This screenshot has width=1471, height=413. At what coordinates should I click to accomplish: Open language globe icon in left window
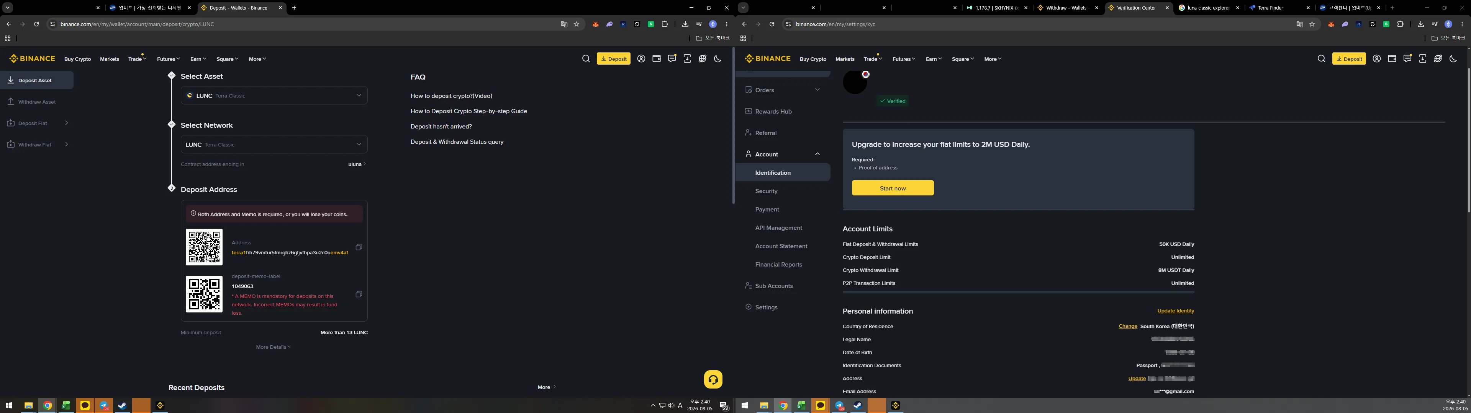click(x=703, y=59)
